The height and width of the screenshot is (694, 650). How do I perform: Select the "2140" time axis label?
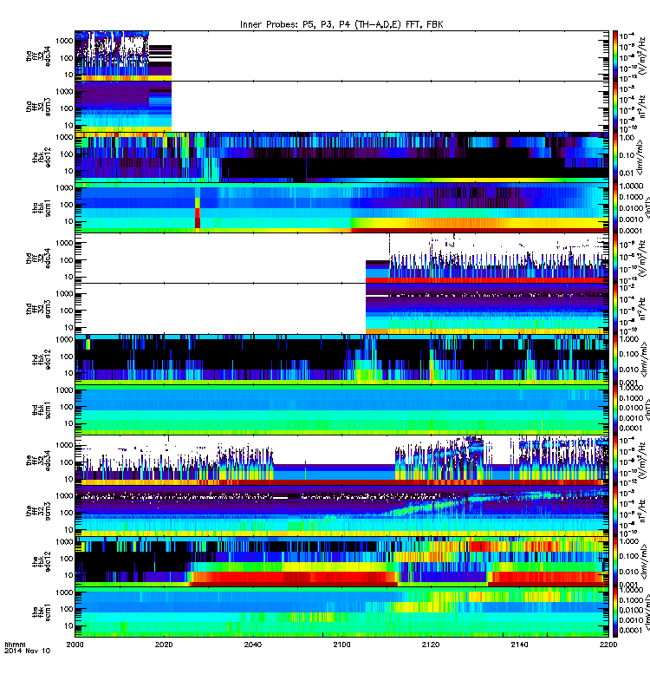click(519, 645)
